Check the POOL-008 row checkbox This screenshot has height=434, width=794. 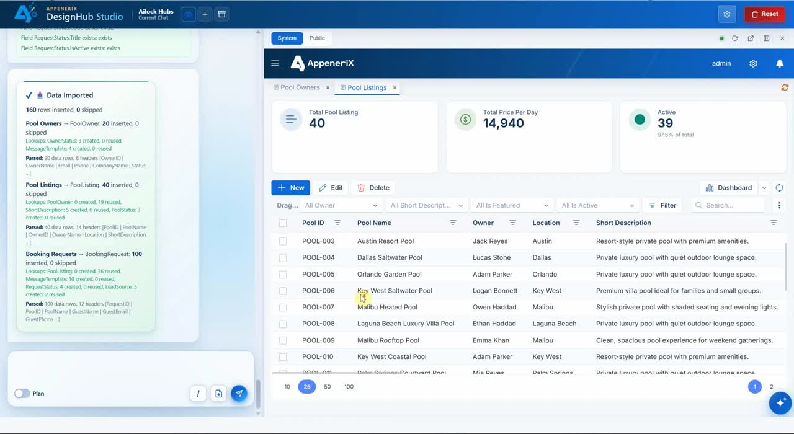283,324
